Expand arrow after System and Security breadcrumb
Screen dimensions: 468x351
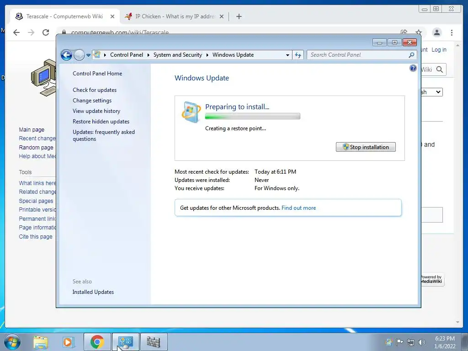pyautogui.click(x=207, y=55)
